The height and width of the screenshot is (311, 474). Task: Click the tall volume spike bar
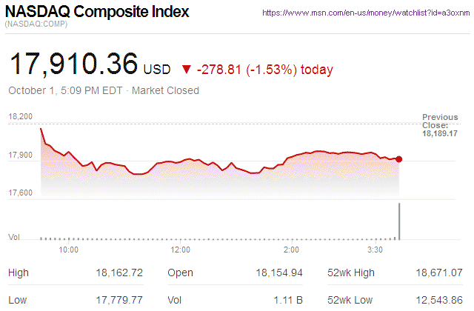click(399, 221)
